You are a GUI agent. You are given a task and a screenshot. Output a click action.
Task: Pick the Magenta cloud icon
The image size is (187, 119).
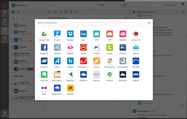pos(70,47)
